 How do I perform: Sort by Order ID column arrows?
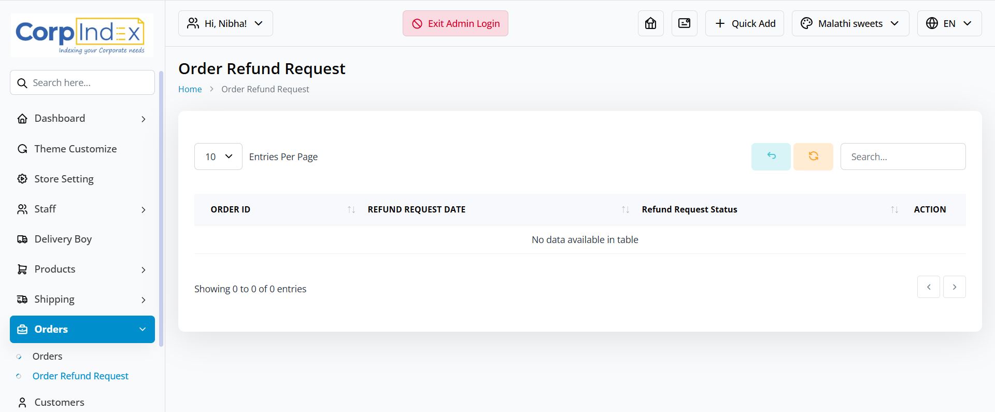point(351,209)
